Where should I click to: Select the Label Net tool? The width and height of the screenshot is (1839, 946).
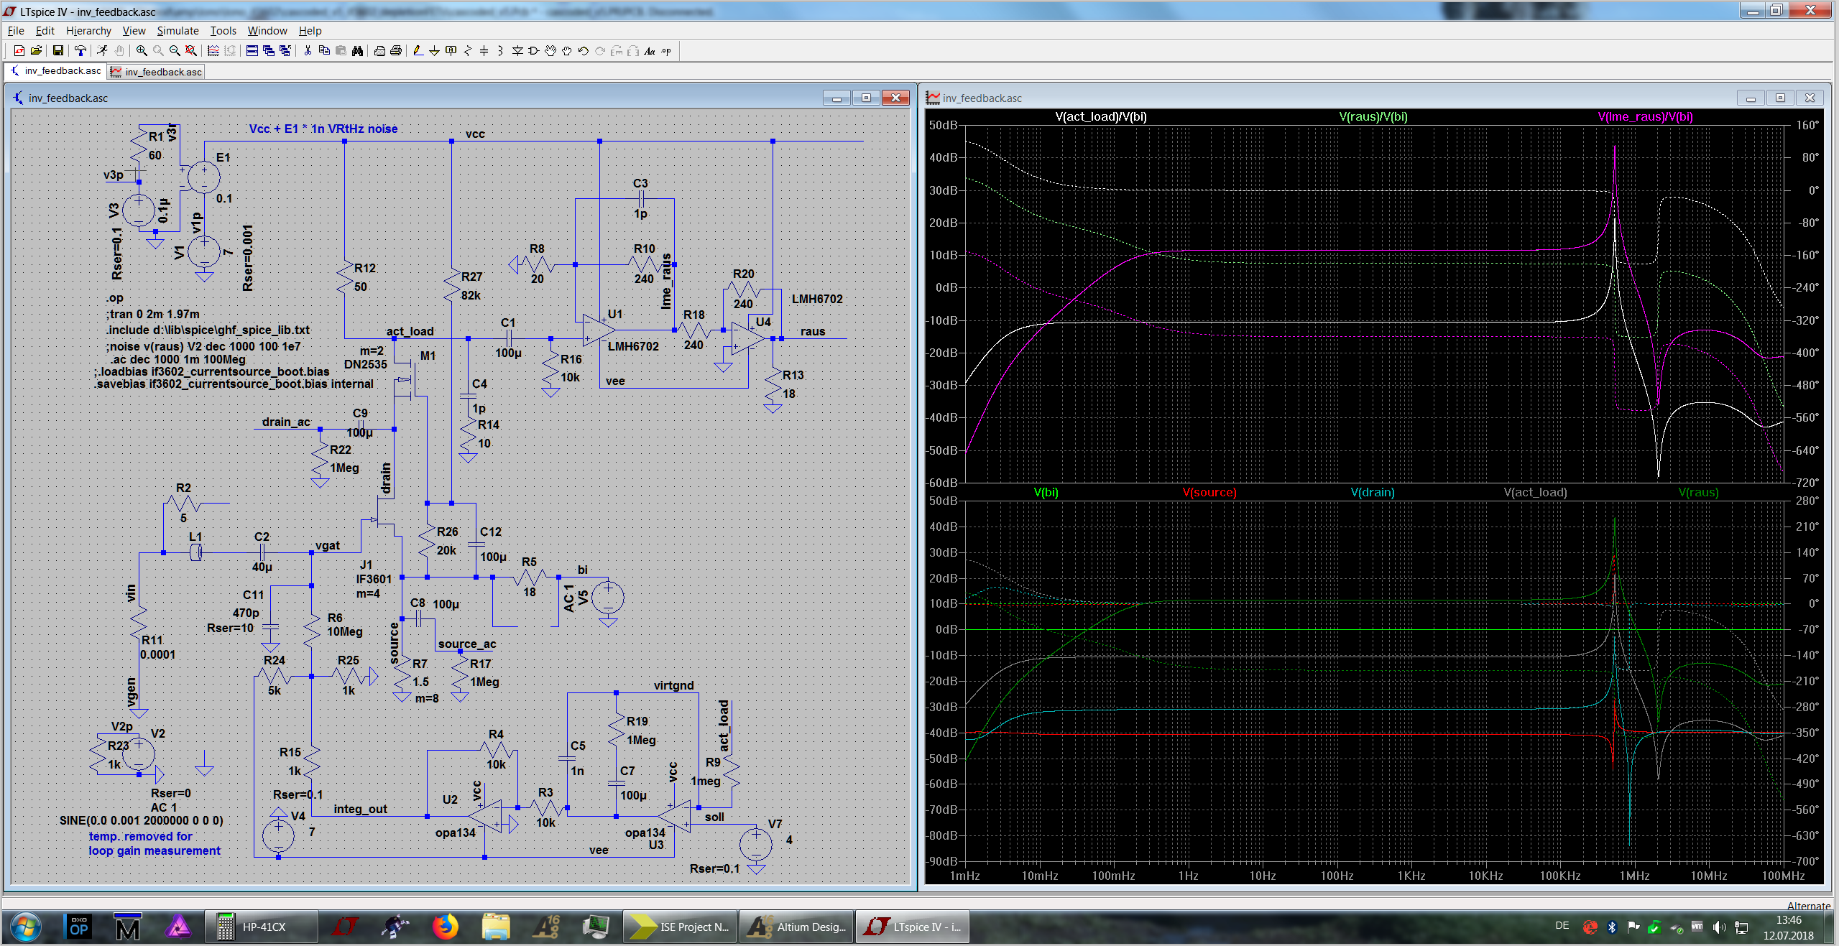coord(451,51)
